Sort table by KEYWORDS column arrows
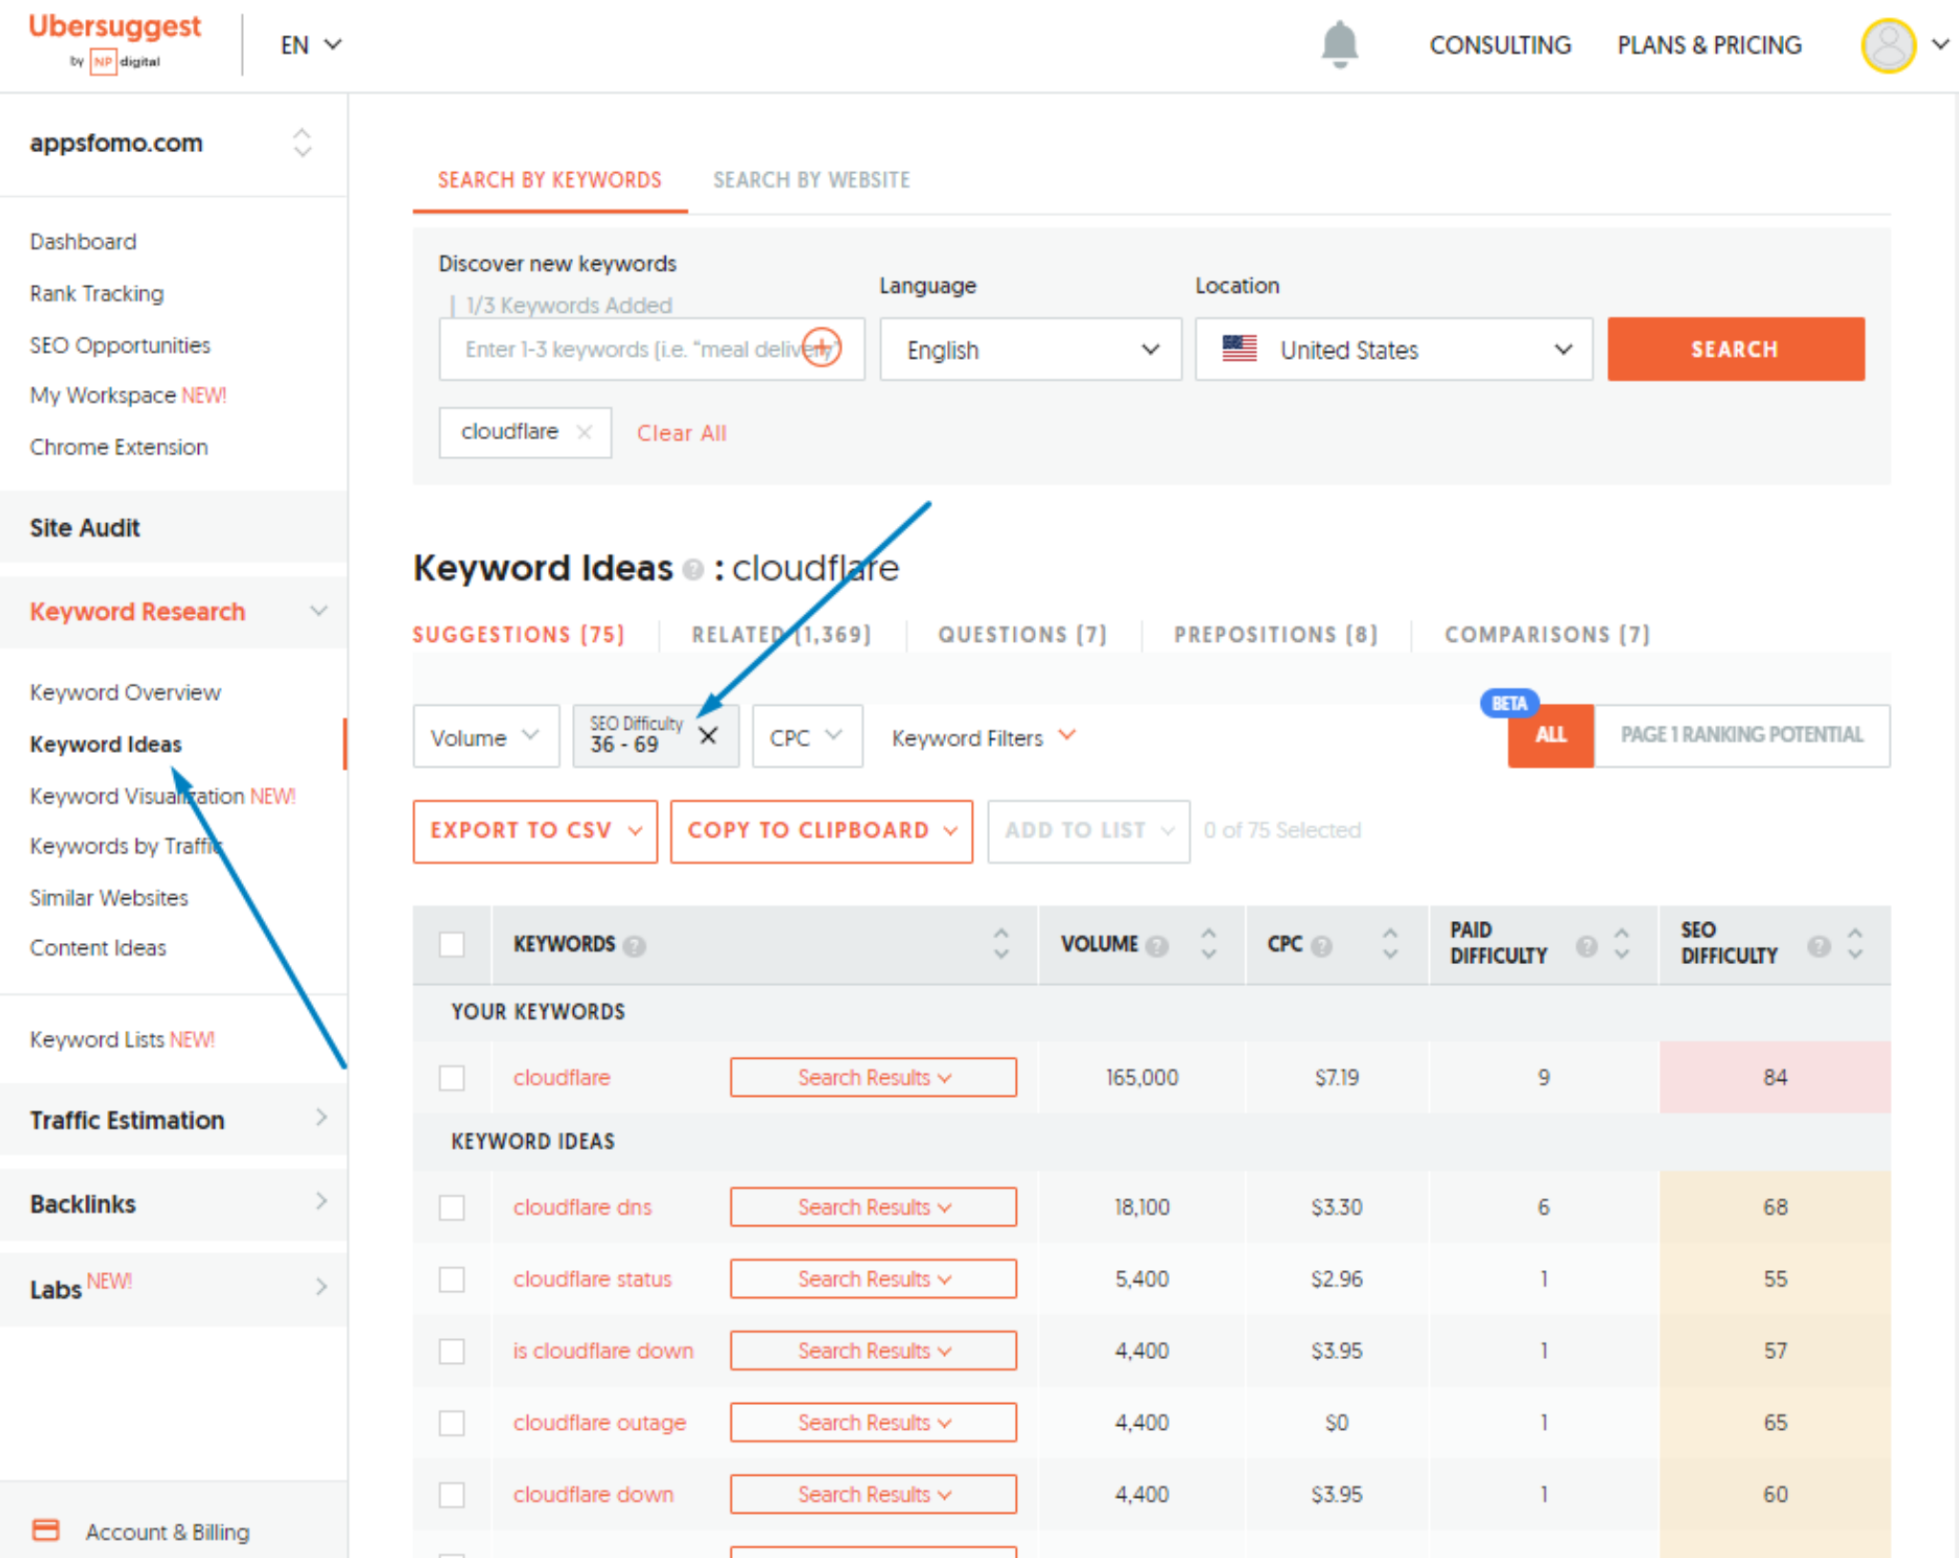This screenshot has height=1558, width=1959. (x=1002, y=944)
